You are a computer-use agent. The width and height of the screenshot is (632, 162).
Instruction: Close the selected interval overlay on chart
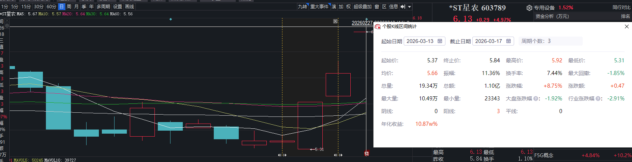click(335, 21)
